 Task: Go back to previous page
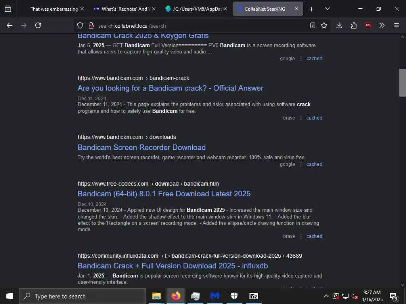click(10, 25)
